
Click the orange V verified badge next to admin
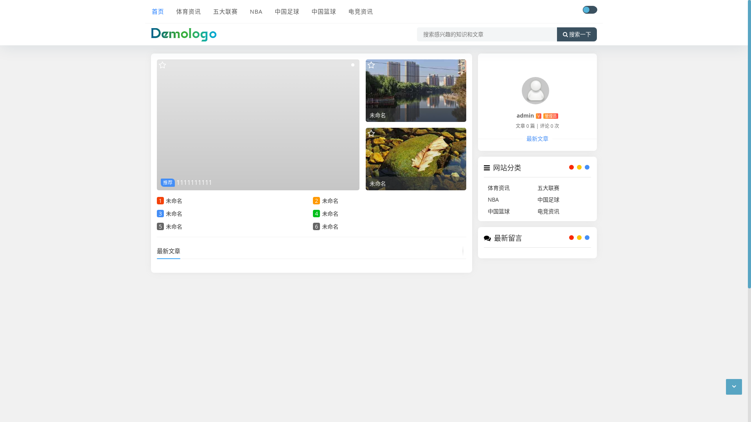(x=539, y=116)
